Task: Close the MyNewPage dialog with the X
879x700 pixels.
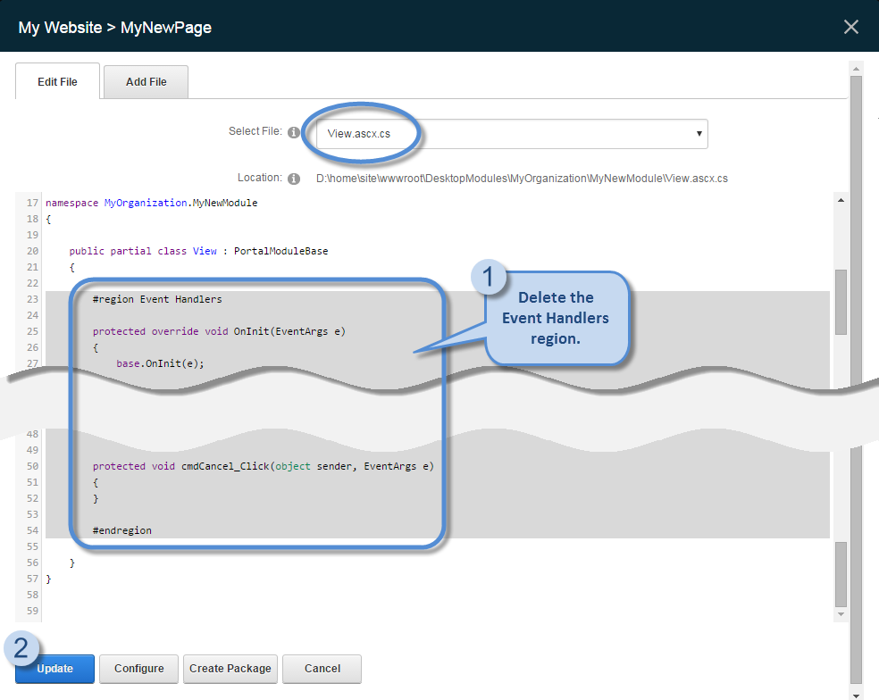Action: tap(850, 27)
